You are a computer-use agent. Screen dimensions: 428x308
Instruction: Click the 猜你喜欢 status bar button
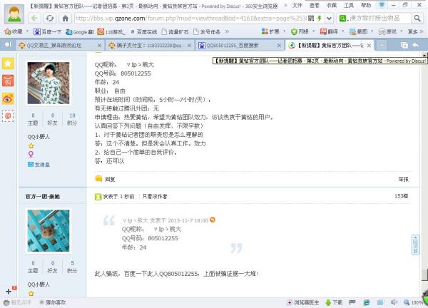tap(53, 302)
